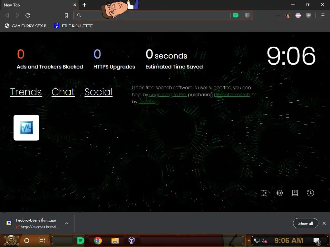330x247 pixels.
Task: Click the magnifier icon in the address bar
Action: pyautogui.click(x=79, y=15)
